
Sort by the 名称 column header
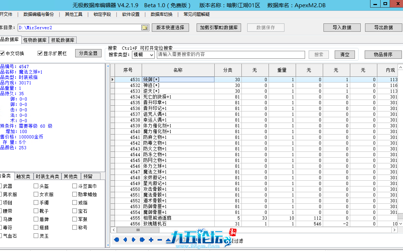tap(178, 70)
